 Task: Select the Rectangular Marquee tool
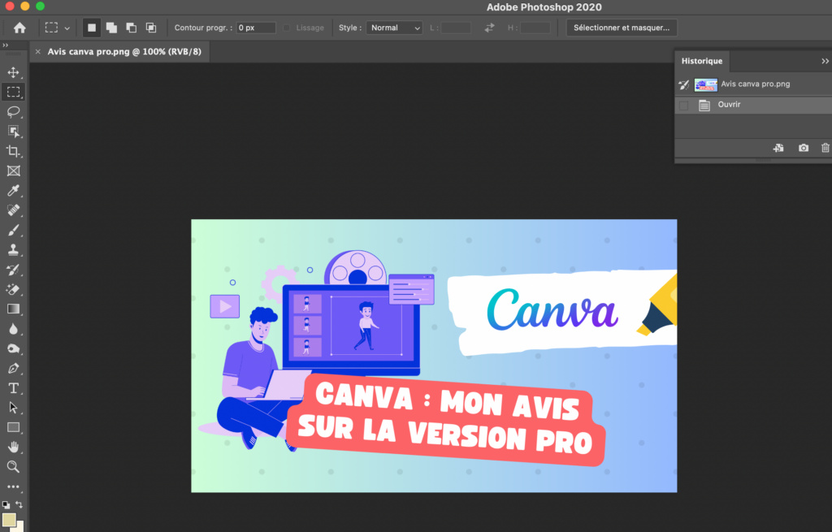(x=13, y=92)
